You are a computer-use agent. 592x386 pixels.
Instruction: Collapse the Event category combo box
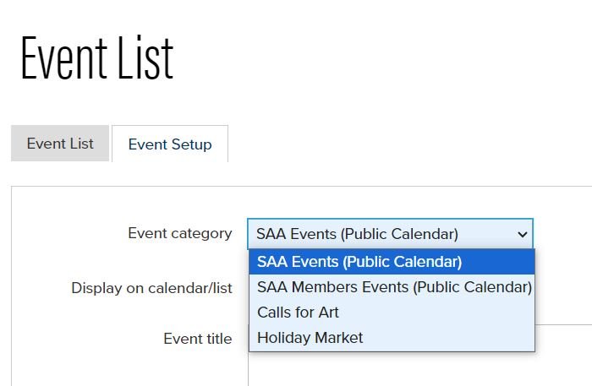(390, 234)
